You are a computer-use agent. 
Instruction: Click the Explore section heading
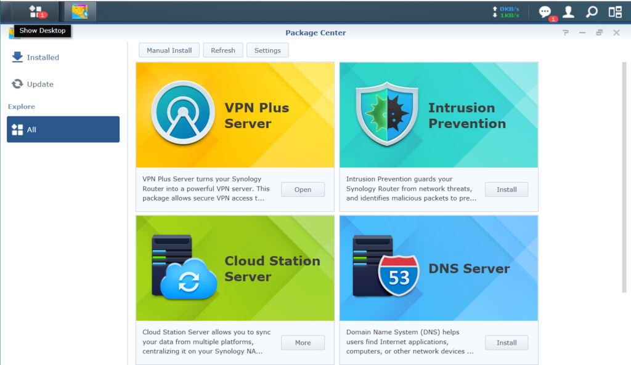[22, 106]
